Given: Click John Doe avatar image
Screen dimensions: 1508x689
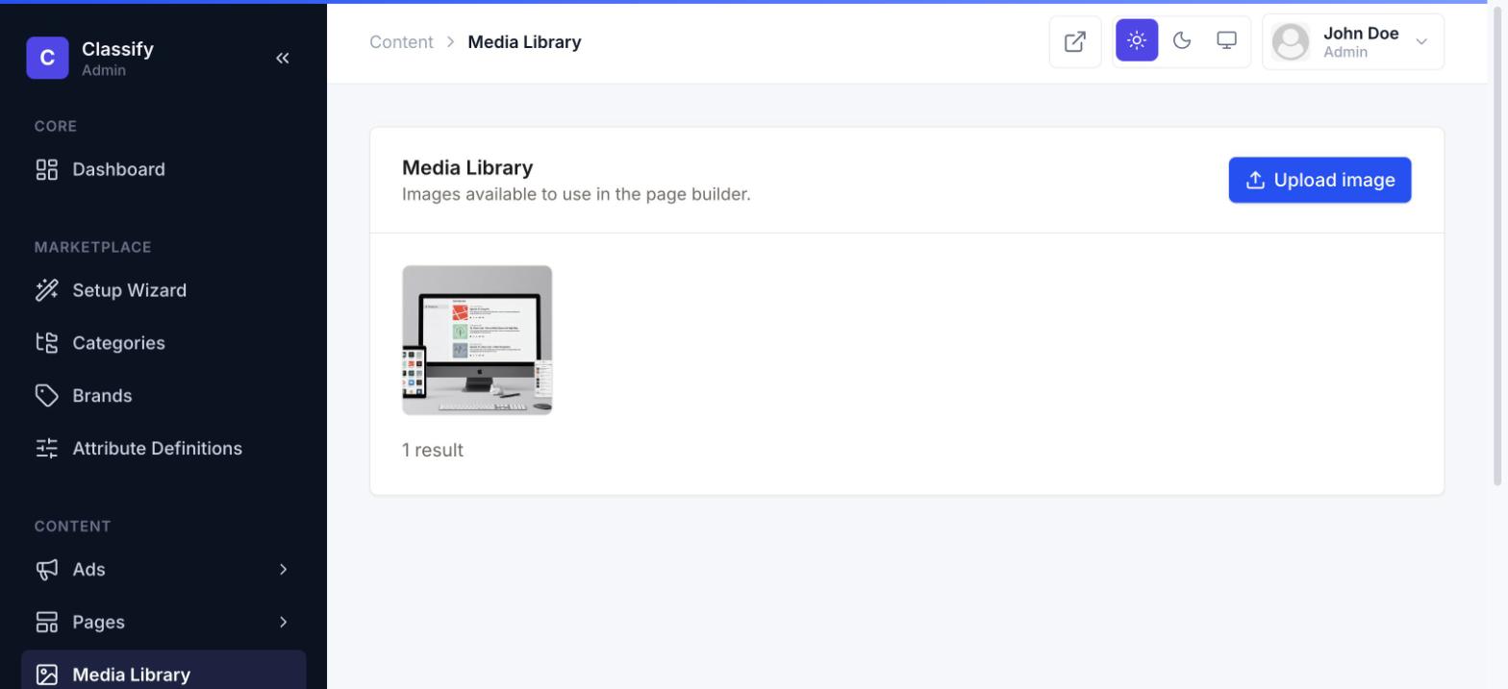Looking at the screenshot, I should point(1291,41).
